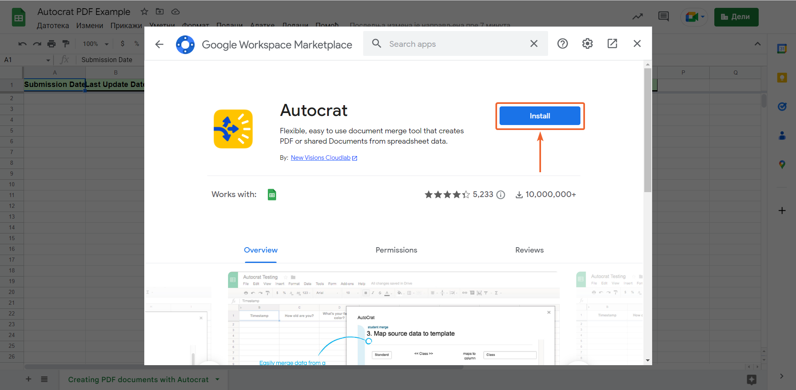Open Google Keep side panel
796x390 pixels.
[x=782, y=77]
